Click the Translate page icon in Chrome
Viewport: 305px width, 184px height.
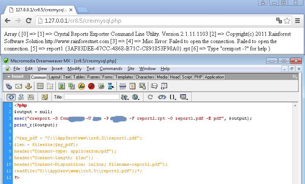pos(279,20)
